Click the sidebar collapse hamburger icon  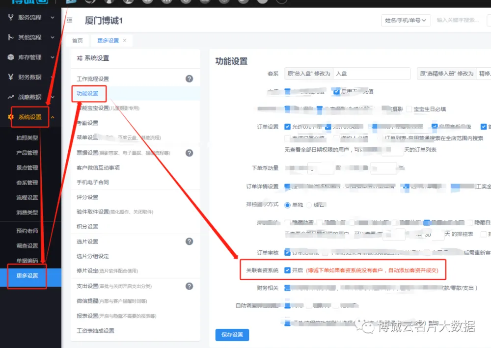(x=69, y=20)
